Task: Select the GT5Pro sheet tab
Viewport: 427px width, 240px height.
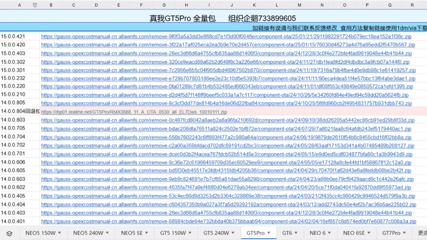Action: pos(255,233)
